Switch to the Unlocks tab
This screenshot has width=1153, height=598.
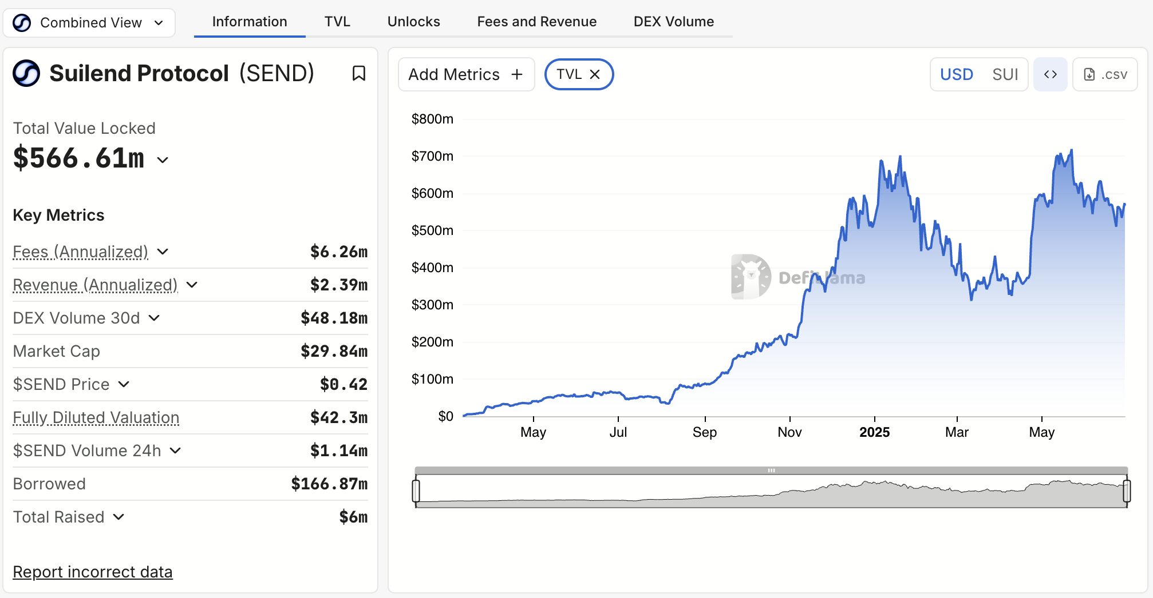point(413,22)
